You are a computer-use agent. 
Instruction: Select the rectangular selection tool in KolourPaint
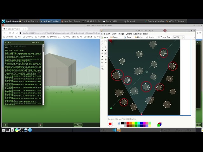pos(106,41)
